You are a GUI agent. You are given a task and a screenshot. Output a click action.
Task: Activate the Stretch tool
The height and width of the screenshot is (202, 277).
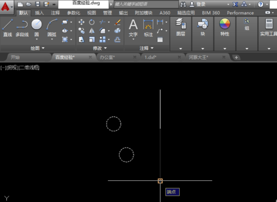(x=81, y=40)
